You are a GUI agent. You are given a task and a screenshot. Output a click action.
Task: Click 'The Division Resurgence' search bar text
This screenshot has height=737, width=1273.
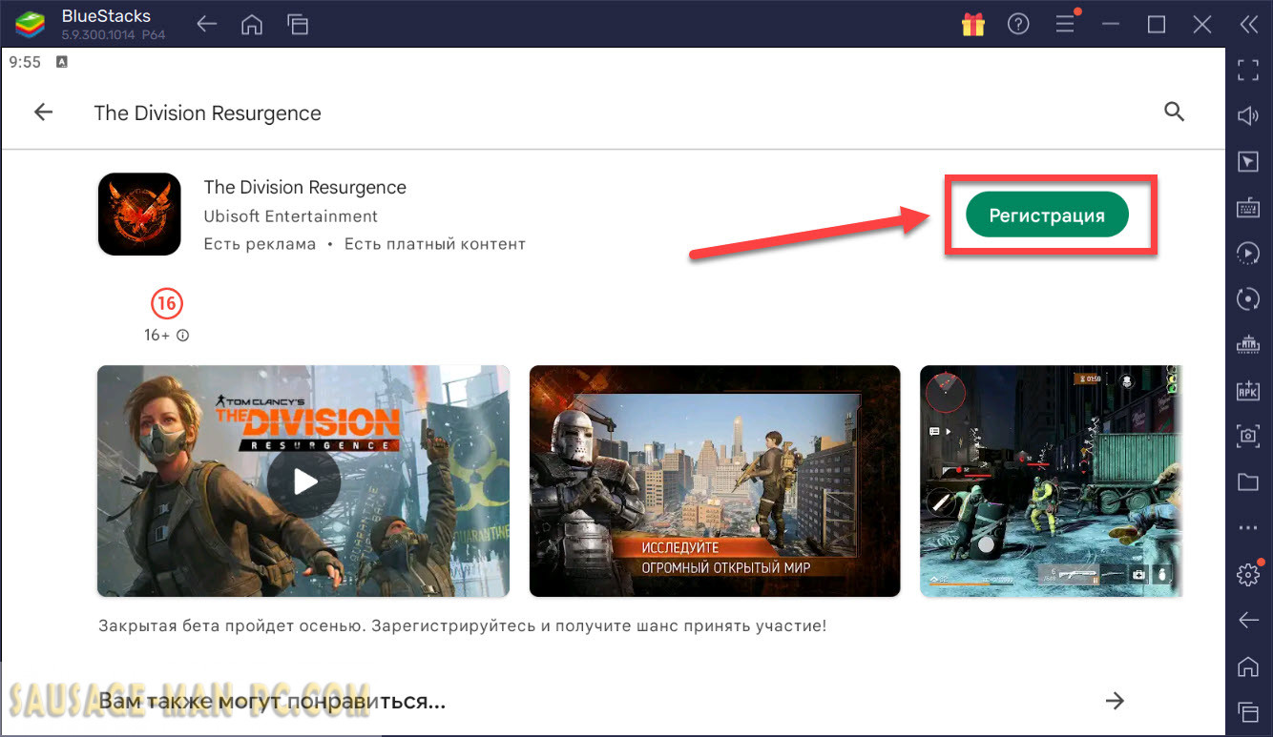point(207,113)
